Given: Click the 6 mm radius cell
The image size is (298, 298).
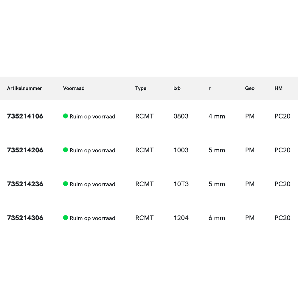Looking at the screenshot, I should click(217, 218).
